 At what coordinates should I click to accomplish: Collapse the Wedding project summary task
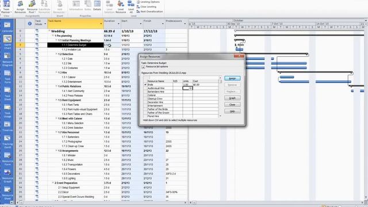coord(49,31)
